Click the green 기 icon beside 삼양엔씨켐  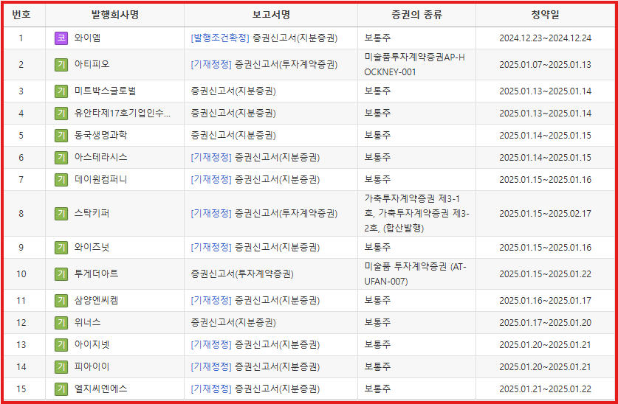pos(61,301)
